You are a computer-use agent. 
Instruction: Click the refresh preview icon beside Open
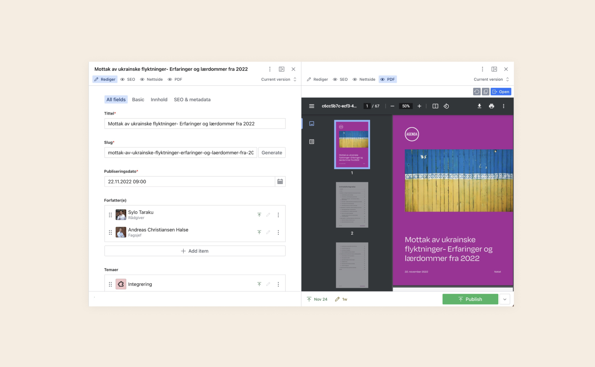pyautogui.click(x=477, y=92)
